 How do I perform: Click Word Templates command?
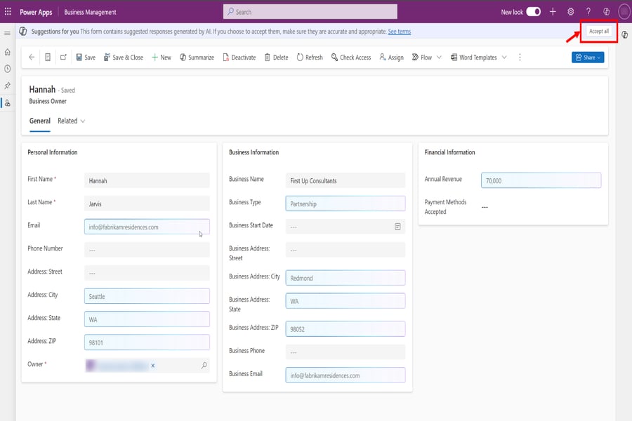[473, 58]
